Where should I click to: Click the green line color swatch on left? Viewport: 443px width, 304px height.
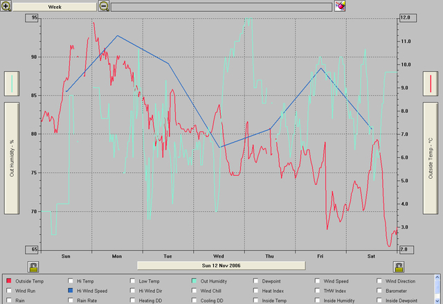pyautogui.click(x=12, y=84)
